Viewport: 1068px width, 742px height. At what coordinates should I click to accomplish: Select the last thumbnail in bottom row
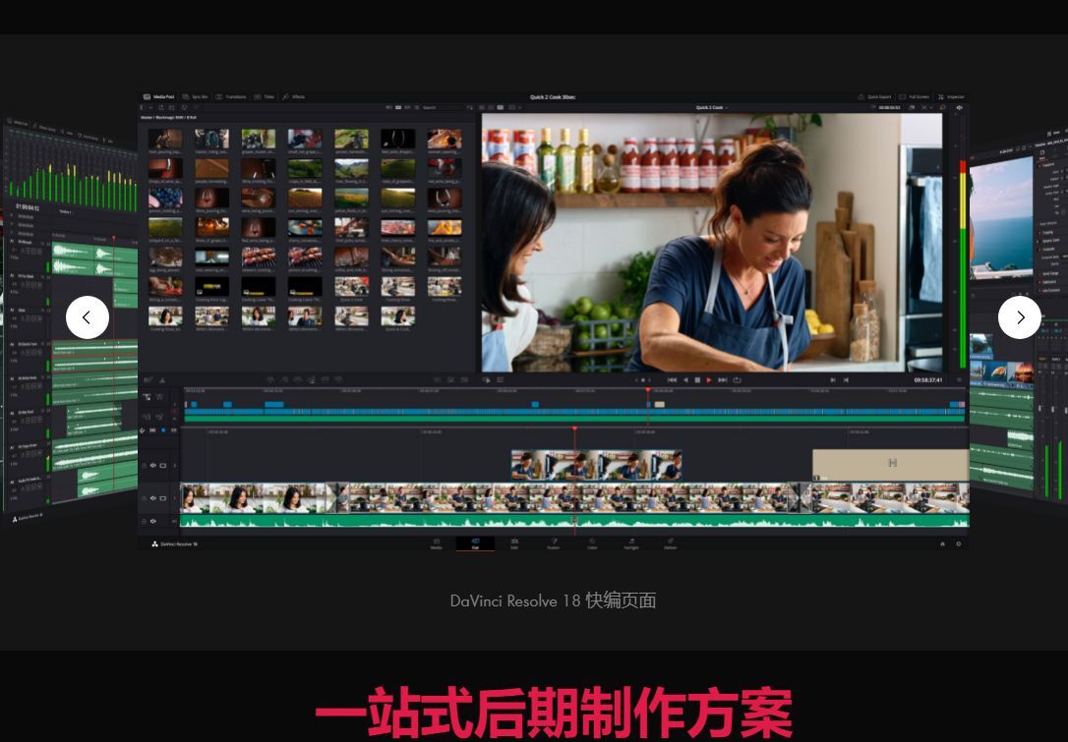pos(397,315)
